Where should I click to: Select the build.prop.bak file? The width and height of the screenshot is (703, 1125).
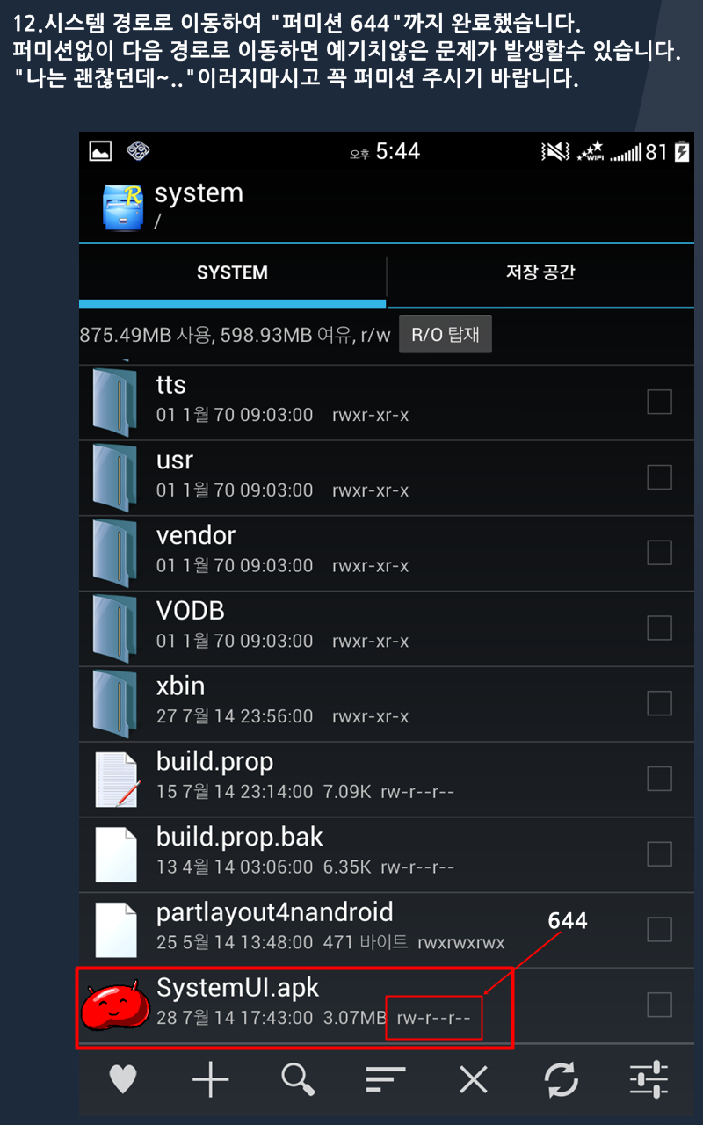[x=387, y=853]
